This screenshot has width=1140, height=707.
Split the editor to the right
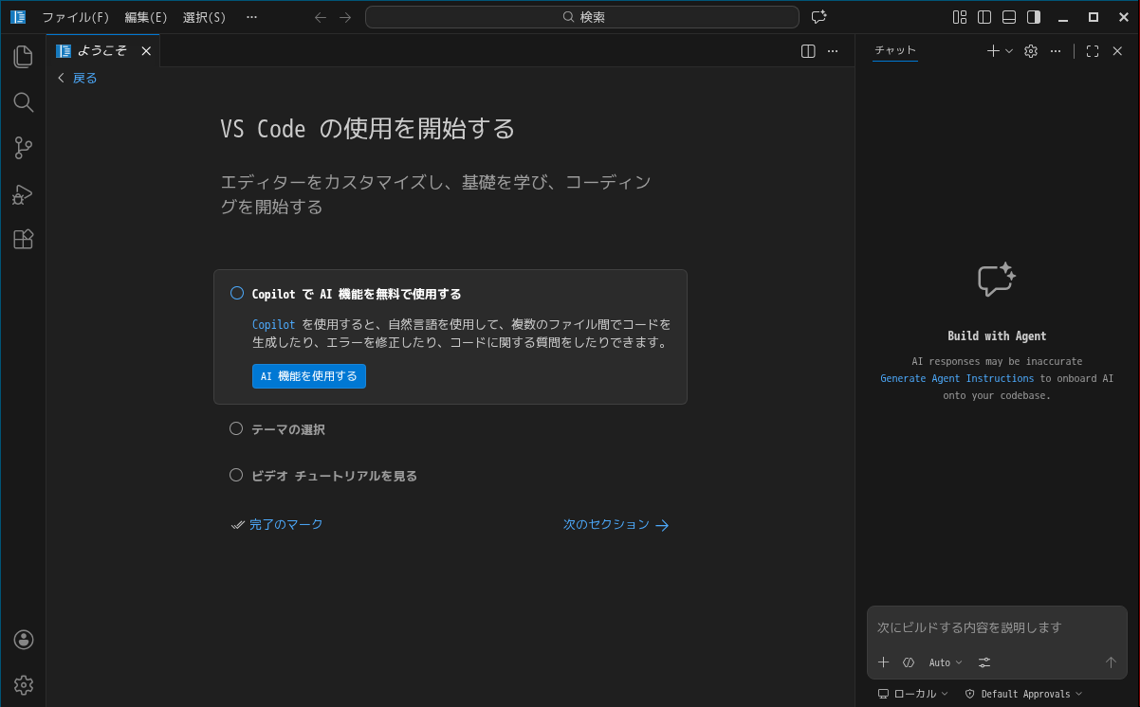[808, 51]
